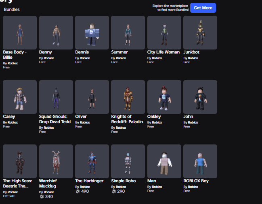Click the Roblox creator link under Summer

(121, 58)
